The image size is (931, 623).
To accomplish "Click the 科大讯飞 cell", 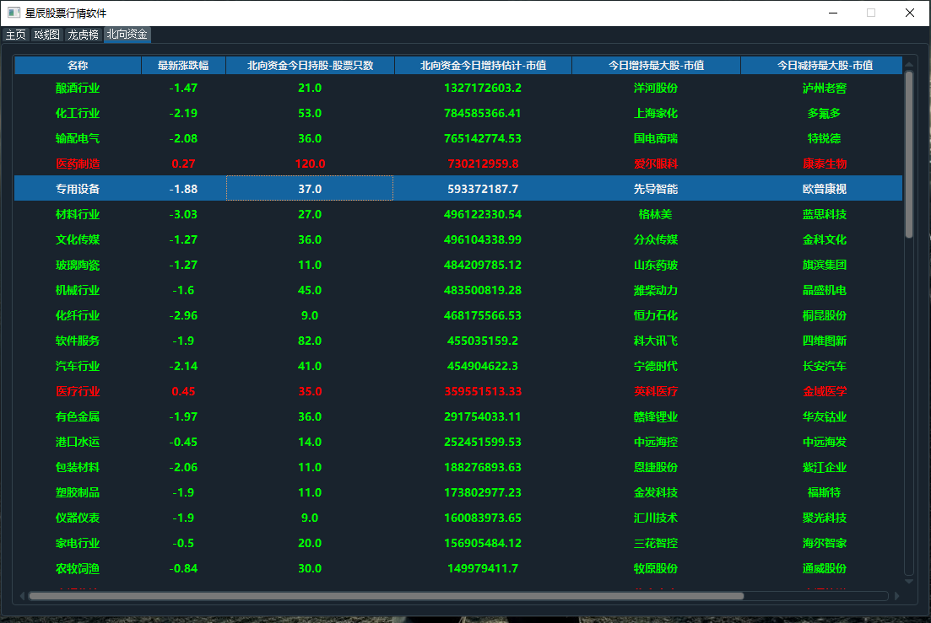I will (656, 341).
